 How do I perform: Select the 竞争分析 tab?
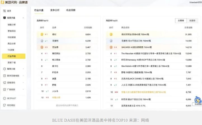point(55,10)
